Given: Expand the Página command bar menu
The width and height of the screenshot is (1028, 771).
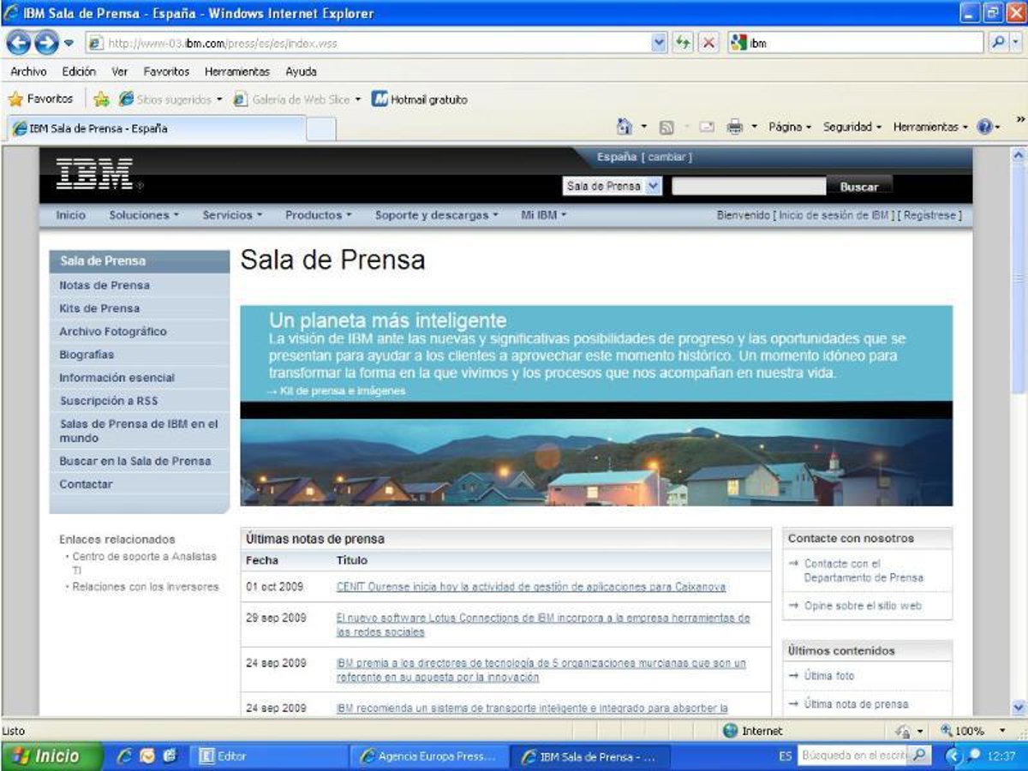Looking at the screenshot, I should pos(789,127).
